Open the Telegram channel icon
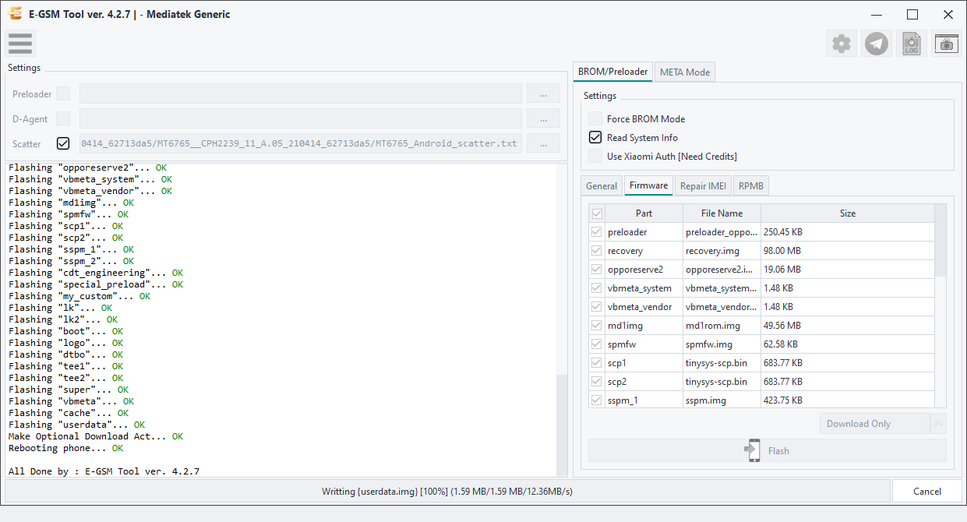Image resolution: width=967 pixels, height=522 pixels. [x=877, y=44]
